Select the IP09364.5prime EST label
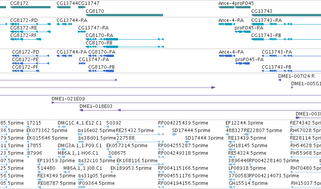Viewport: 321px width, 189px height. (x=97, y=183)
